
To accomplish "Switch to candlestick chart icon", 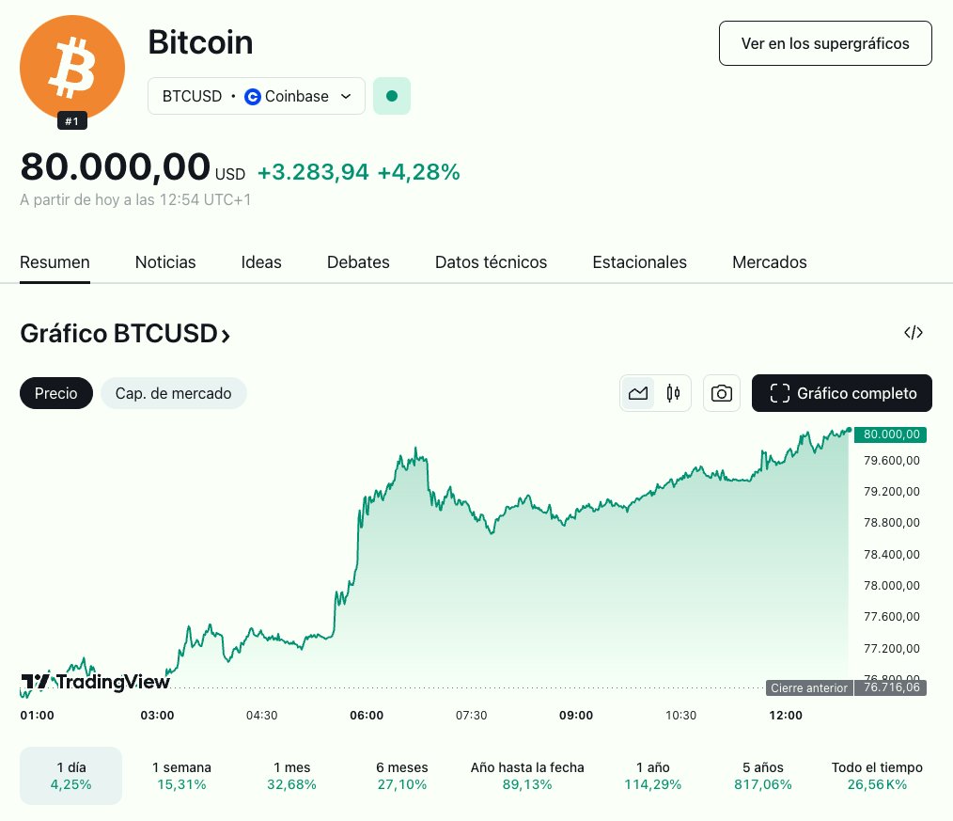I will (x=673, y=393).
